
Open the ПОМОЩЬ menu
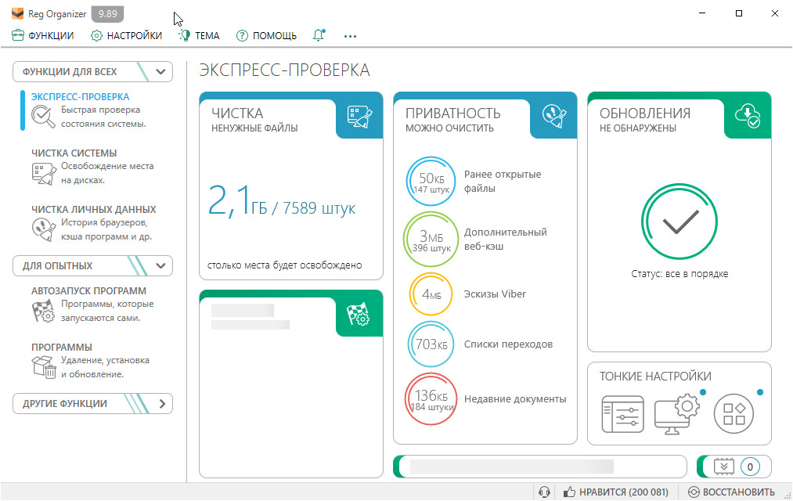click(266, 35)
